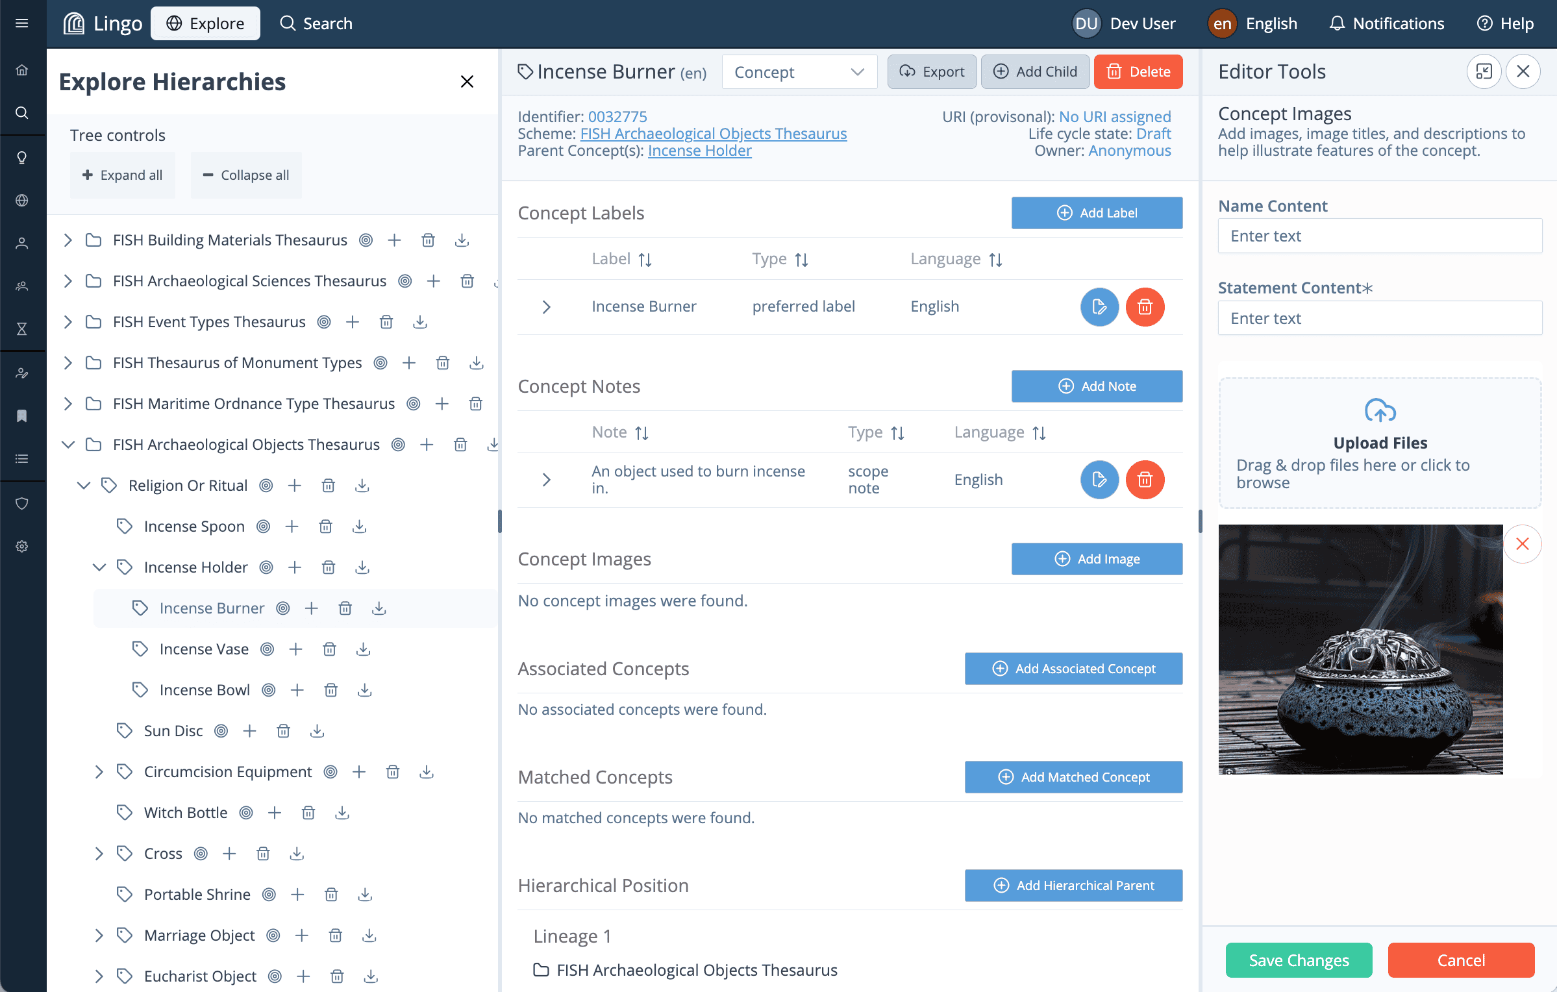Click the settings gear icon in sidebar
Viewport: 1557px width, 992px height.
(22, 547)
